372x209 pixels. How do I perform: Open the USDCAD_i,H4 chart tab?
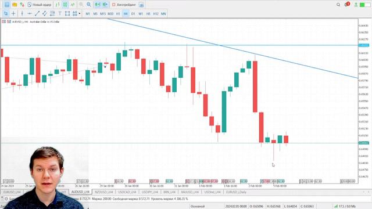coord(127,192)
